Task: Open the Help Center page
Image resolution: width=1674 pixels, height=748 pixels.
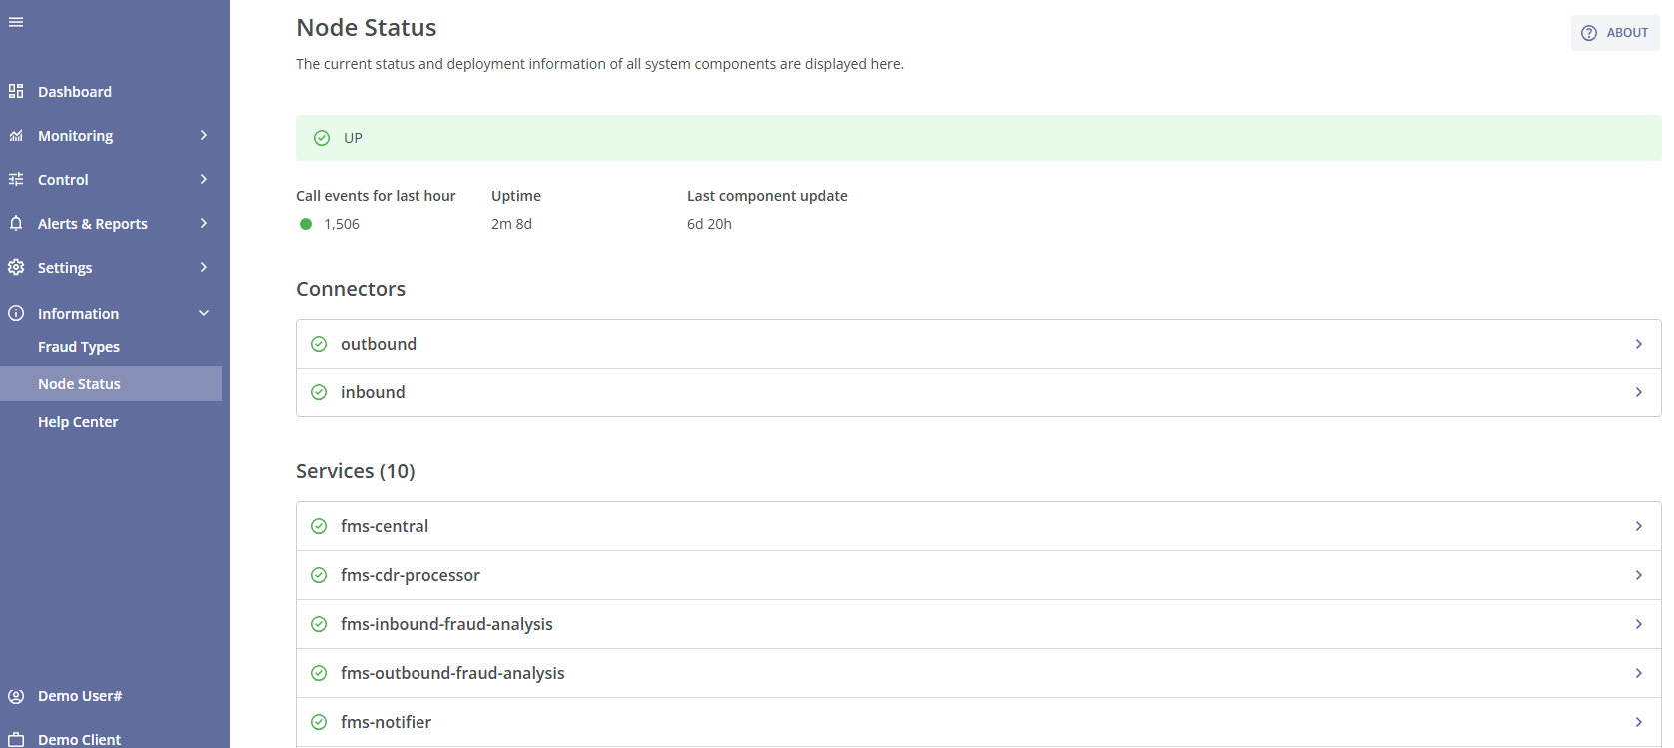Action: 78,422
